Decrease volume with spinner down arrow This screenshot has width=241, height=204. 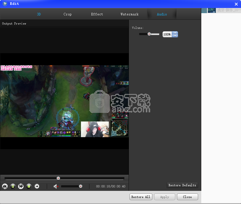coord(175,36)
